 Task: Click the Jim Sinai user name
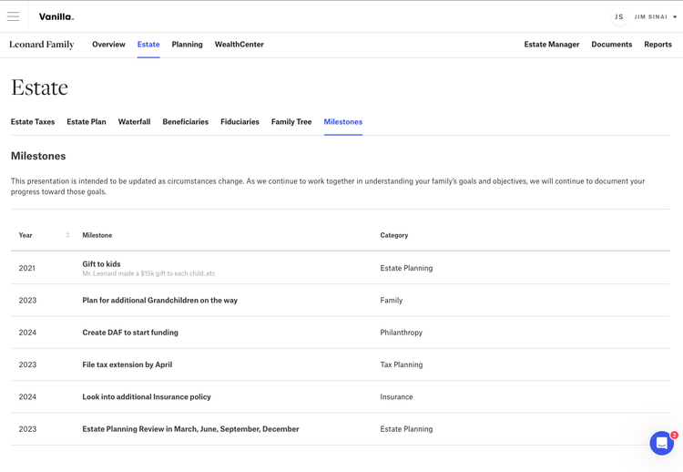pos(651,17)
